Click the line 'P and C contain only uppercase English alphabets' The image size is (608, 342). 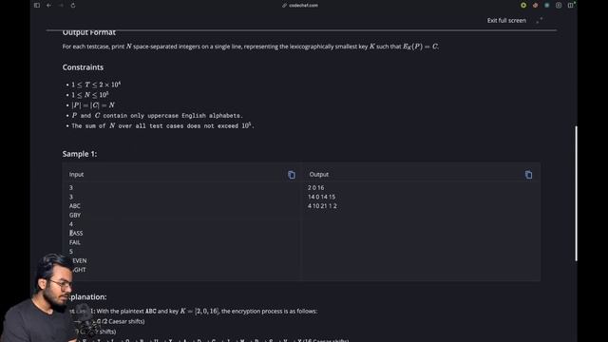tap(157, 116)
